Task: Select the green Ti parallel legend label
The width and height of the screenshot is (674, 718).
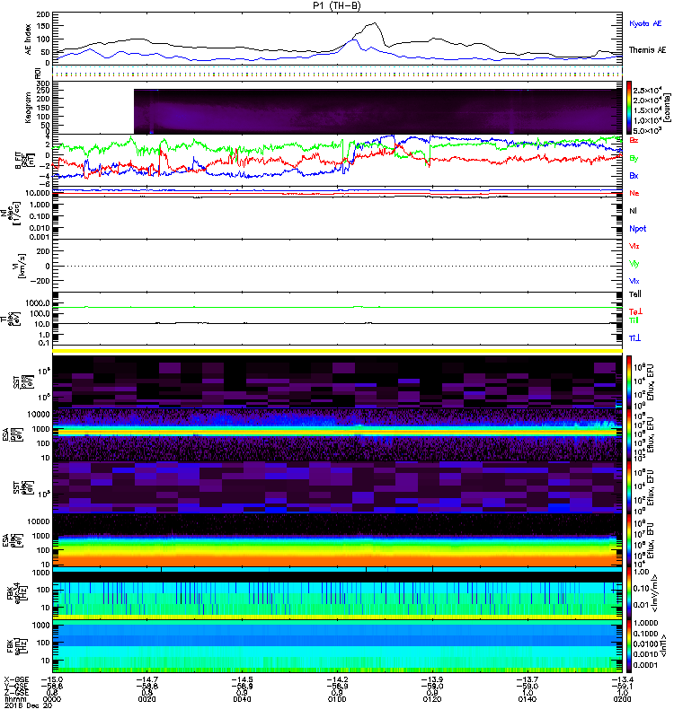Action: (x=634, y=320)
